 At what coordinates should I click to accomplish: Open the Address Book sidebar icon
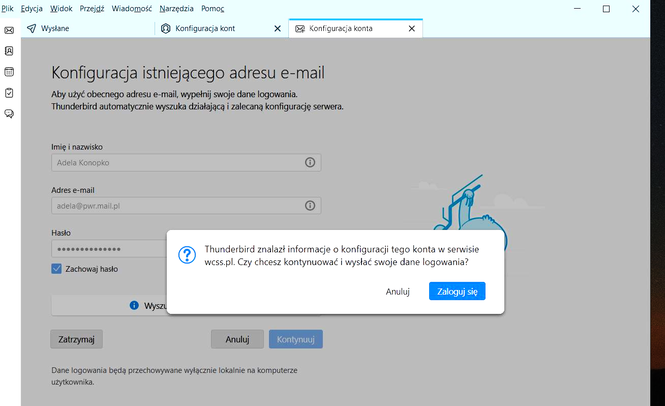[x=9, y=51]
